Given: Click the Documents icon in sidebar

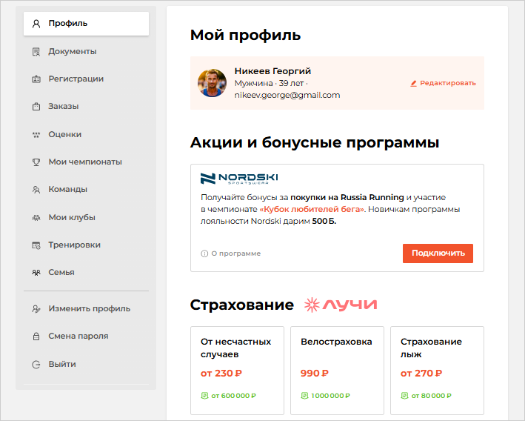Looking at the screenshot, I should (36, 52).
